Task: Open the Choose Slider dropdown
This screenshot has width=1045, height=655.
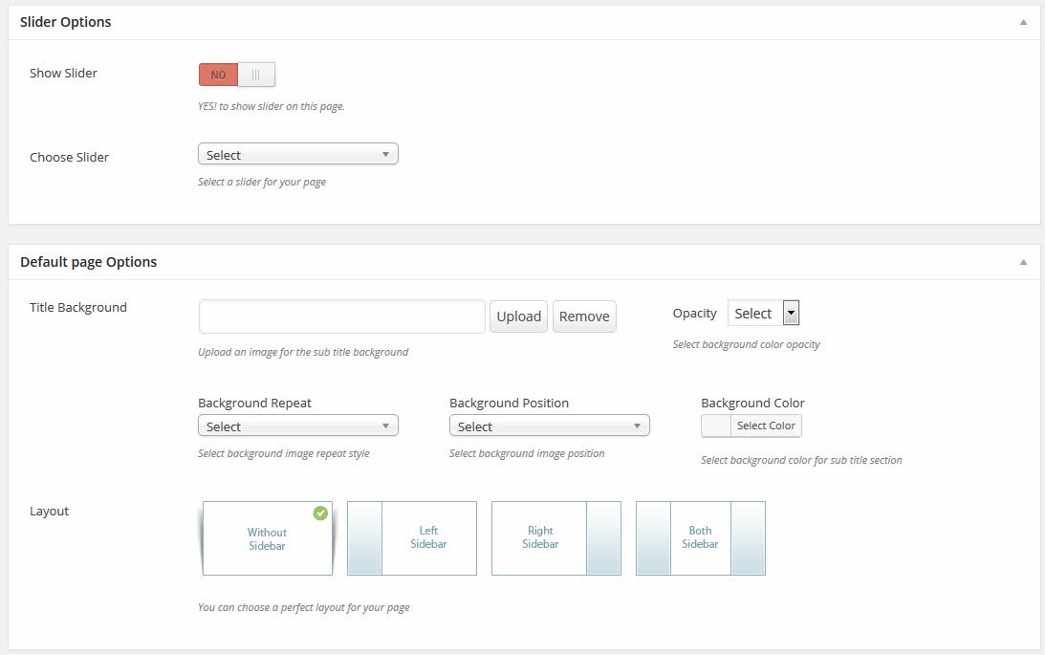Action: [x=297, y=155]
